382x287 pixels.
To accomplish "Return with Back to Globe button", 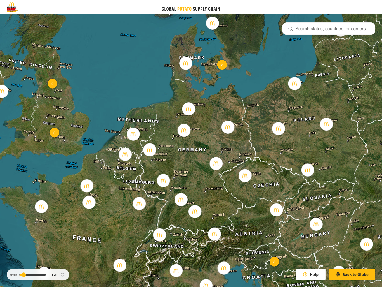I will [352, 274].
